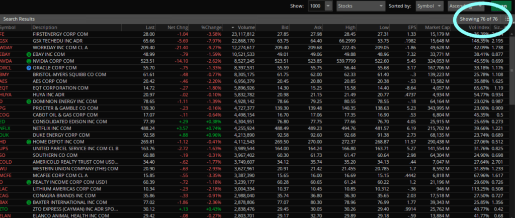Click the green icon beside REALTY INCOME CORP
Viewport: 515px width, 218px height.
click(29, 182)
